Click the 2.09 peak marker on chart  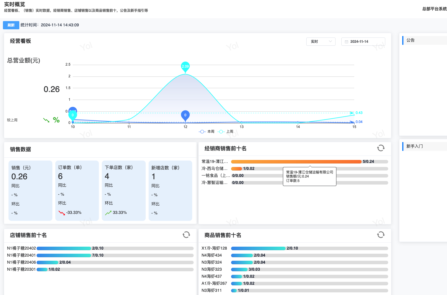185,67
